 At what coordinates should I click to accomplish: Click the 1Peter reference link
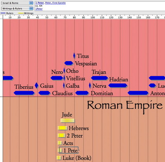pos(39,9)
